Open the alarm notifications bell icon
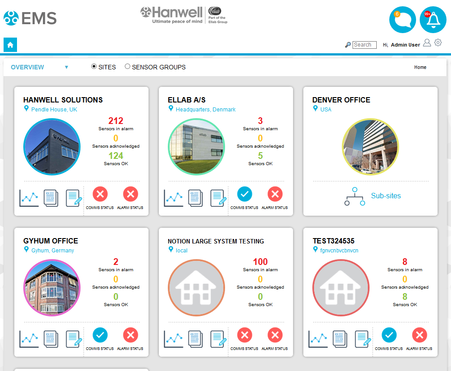The width and height of the screenshot is (451, 371). [433, 20]
